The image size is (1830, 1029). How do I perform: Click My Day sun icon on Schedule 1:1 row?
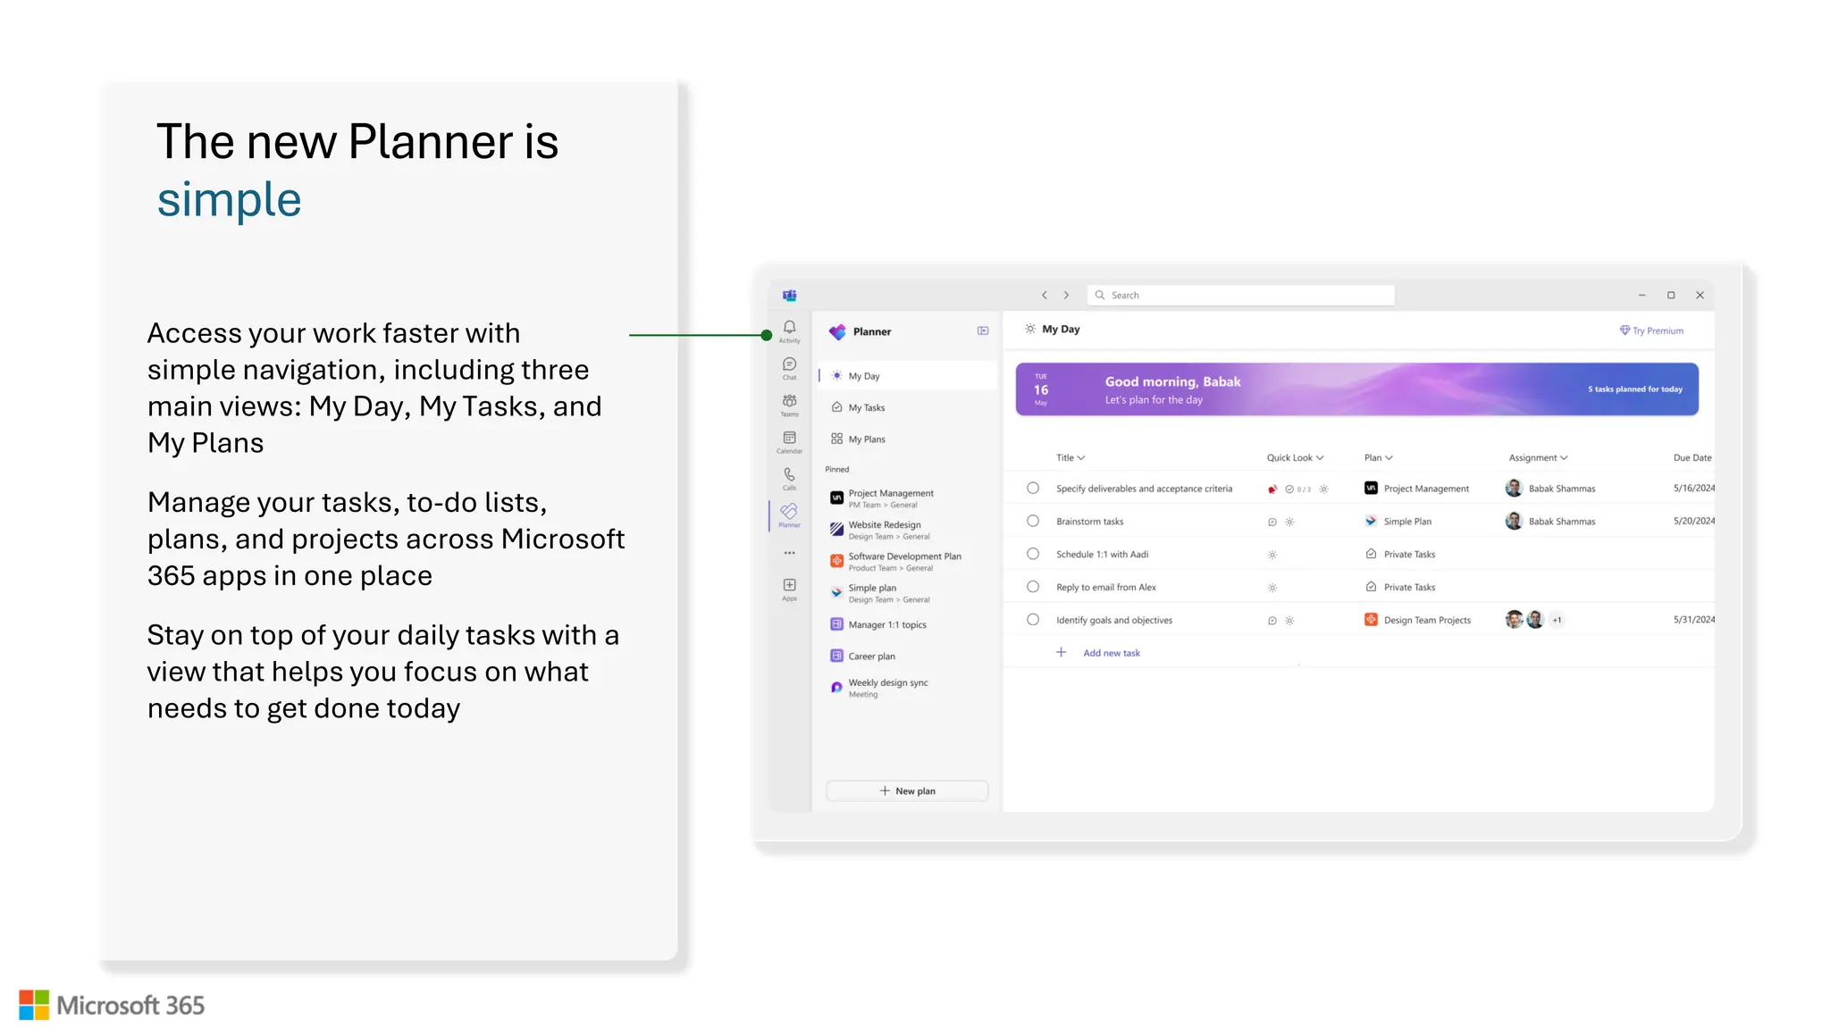click(x=1272, y=555)
